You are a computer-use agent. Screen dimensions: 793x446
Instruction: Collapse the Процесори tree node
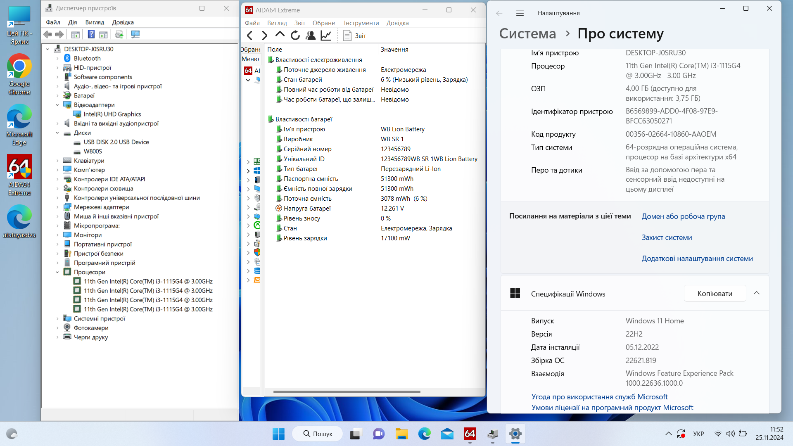pyautogui.click(x=57, y=272)
